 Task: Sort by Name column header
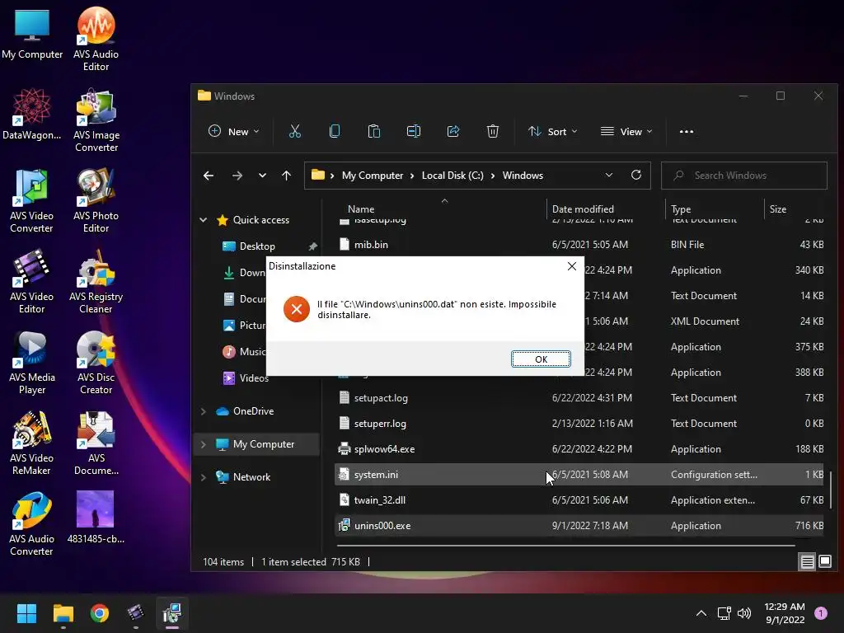pyautogui.click(x=361, y=209)
